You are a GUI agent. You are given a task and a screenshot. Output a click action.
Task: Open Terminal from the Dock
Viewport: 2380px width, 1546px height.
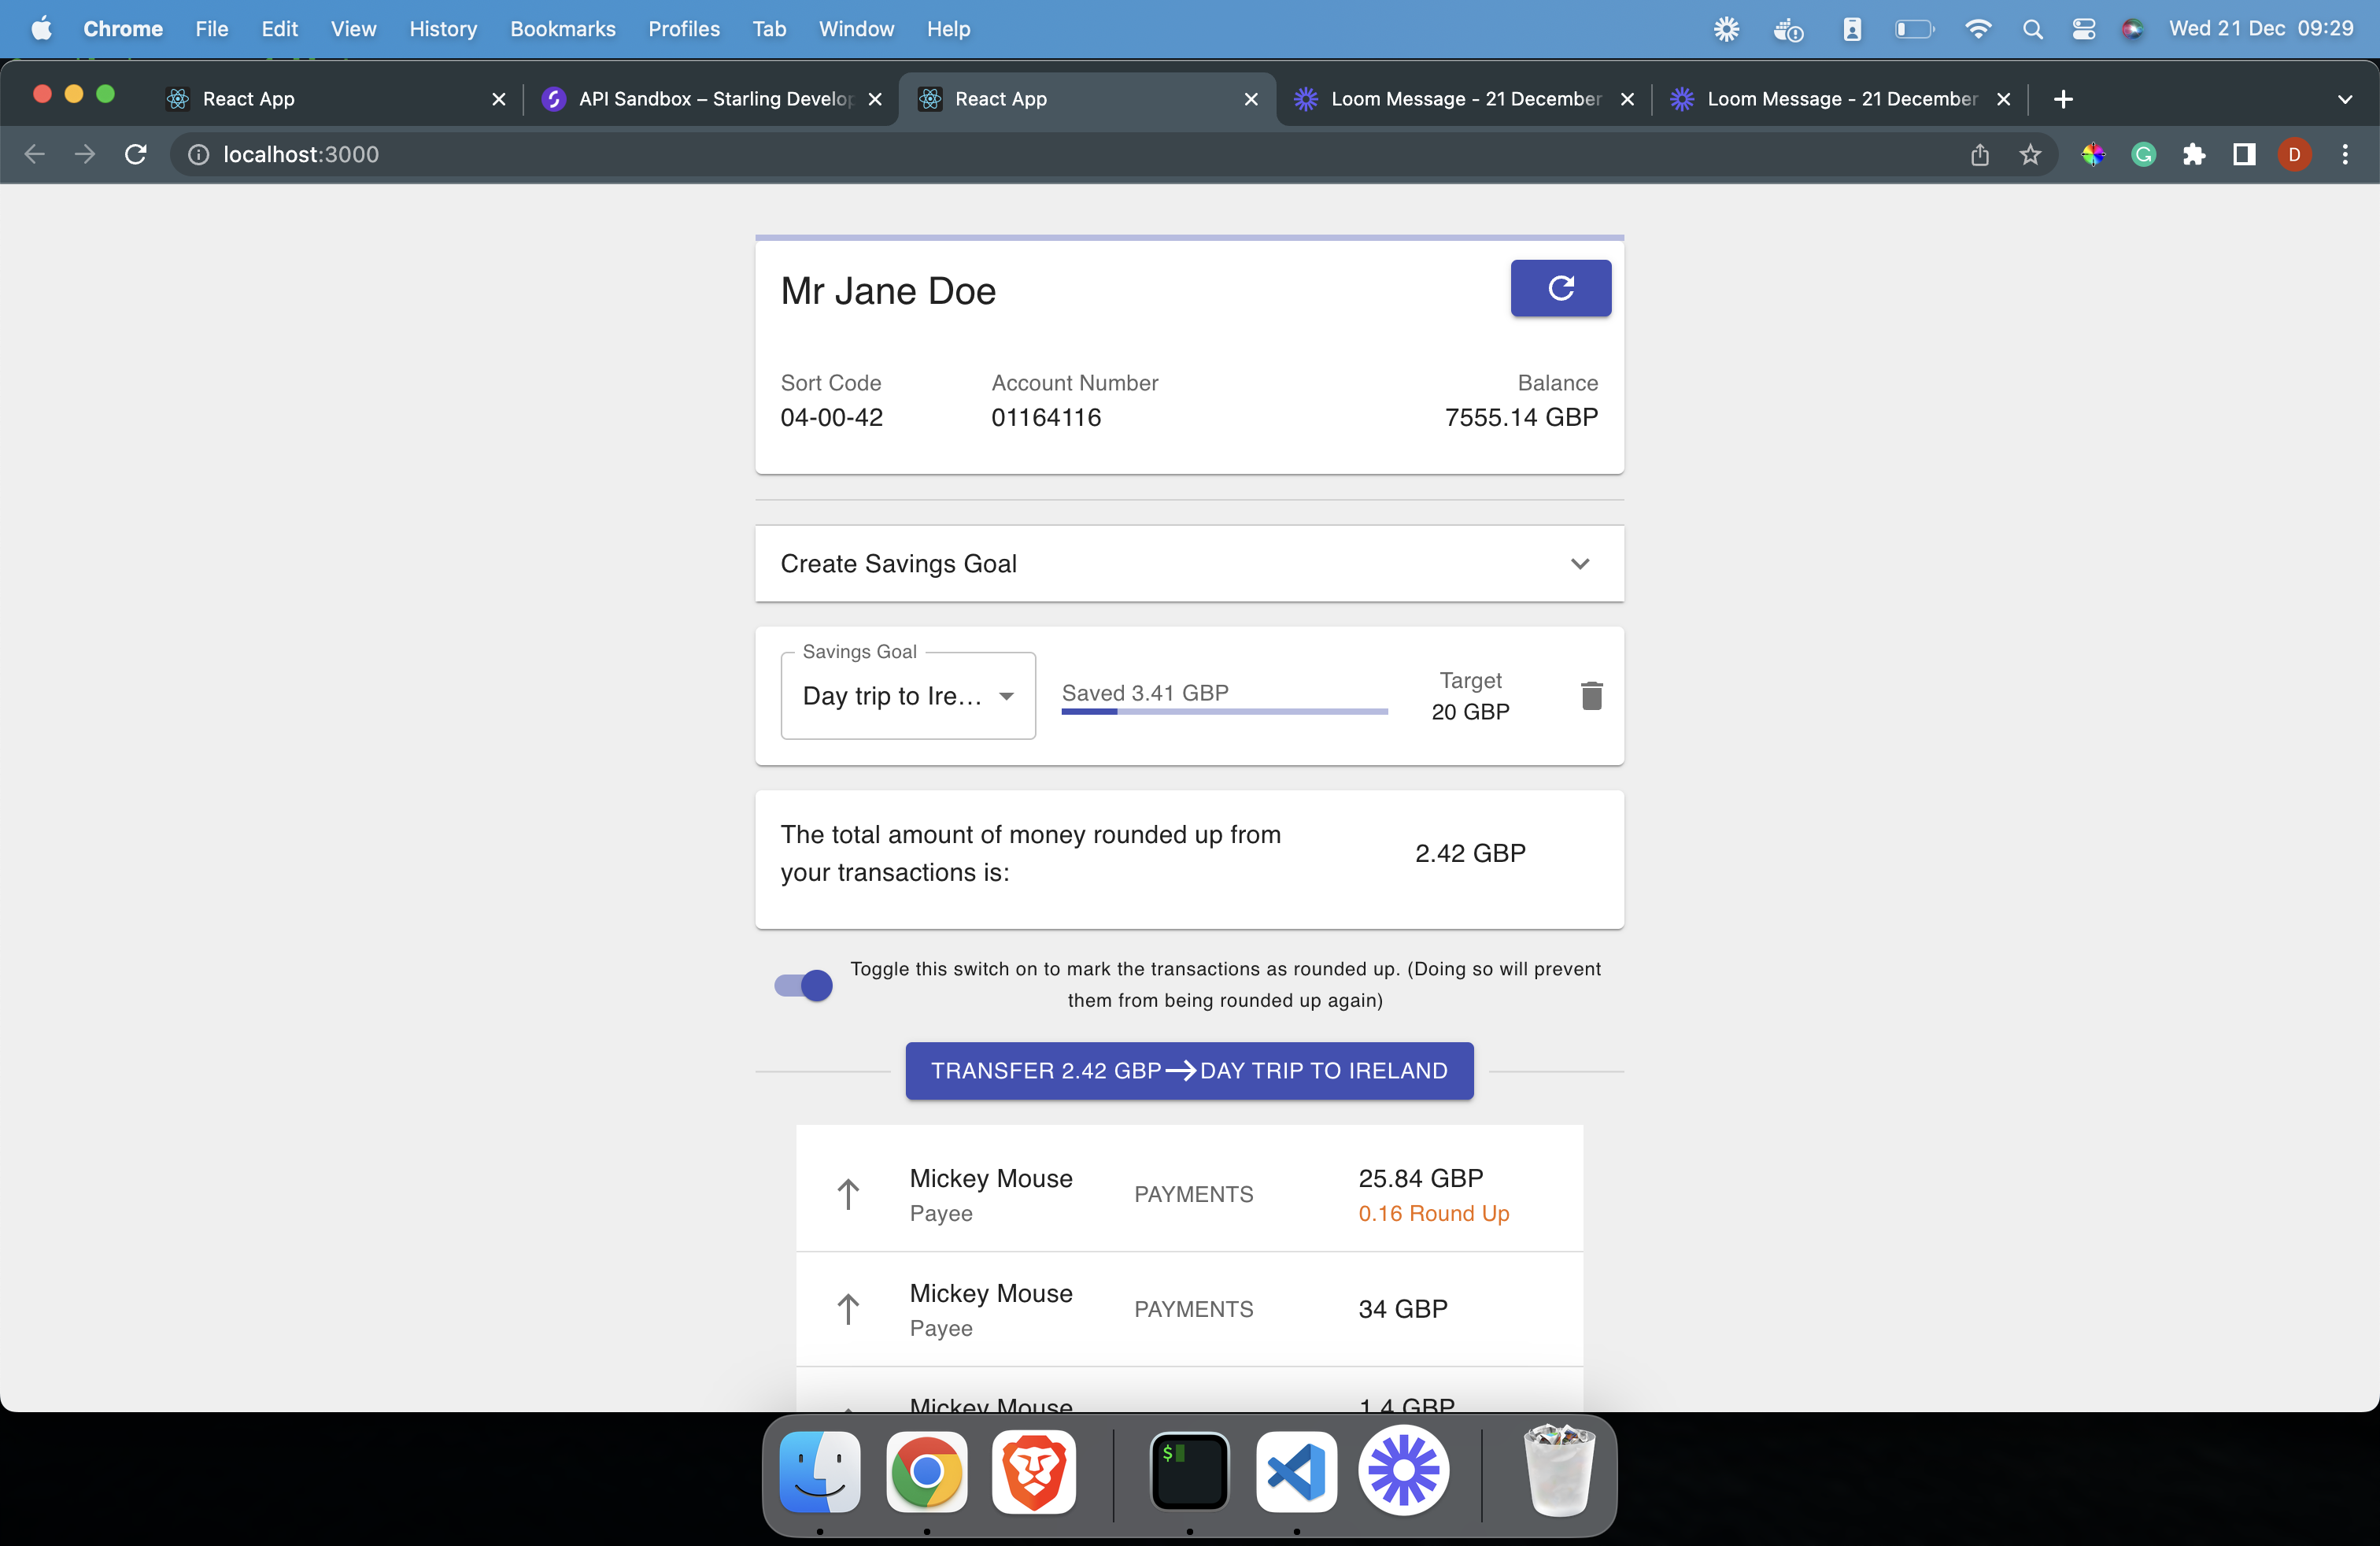coord(1189,1472)
